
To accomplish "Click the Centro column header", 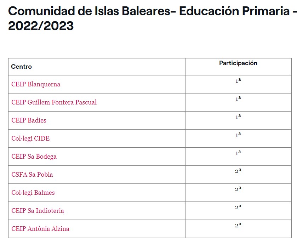I will 21,67.
